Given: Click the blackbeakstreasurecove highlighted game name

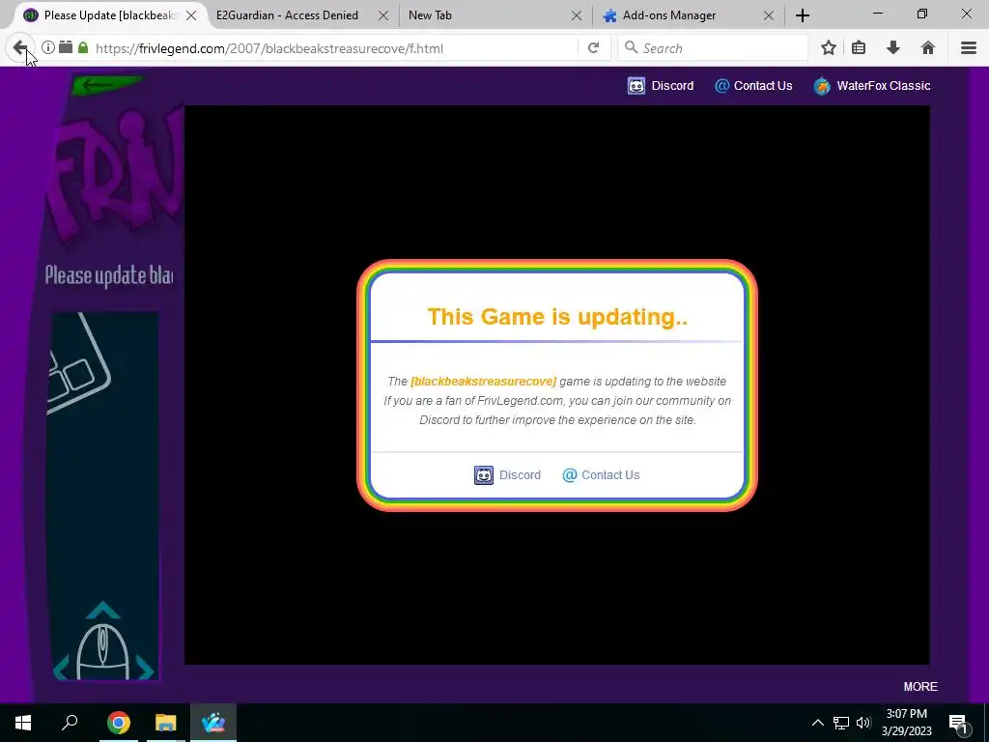Looking at the screenshot, I should click(483, 381).
